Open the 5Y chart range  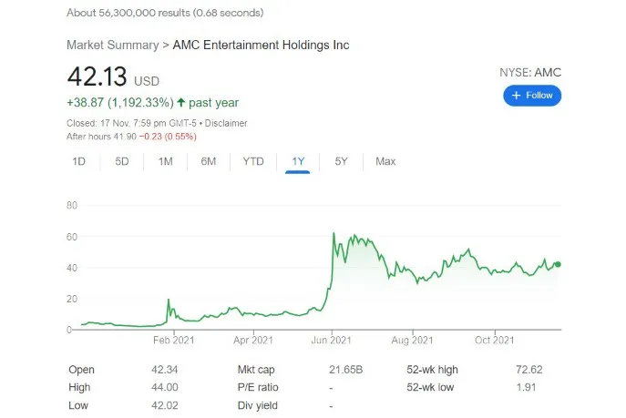pyautogui.click(x=341, y=161)
